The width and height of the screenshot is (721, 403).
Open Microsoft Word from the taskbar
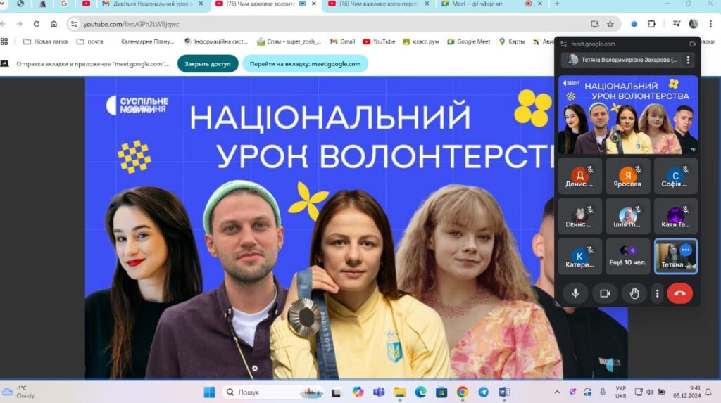504,392
